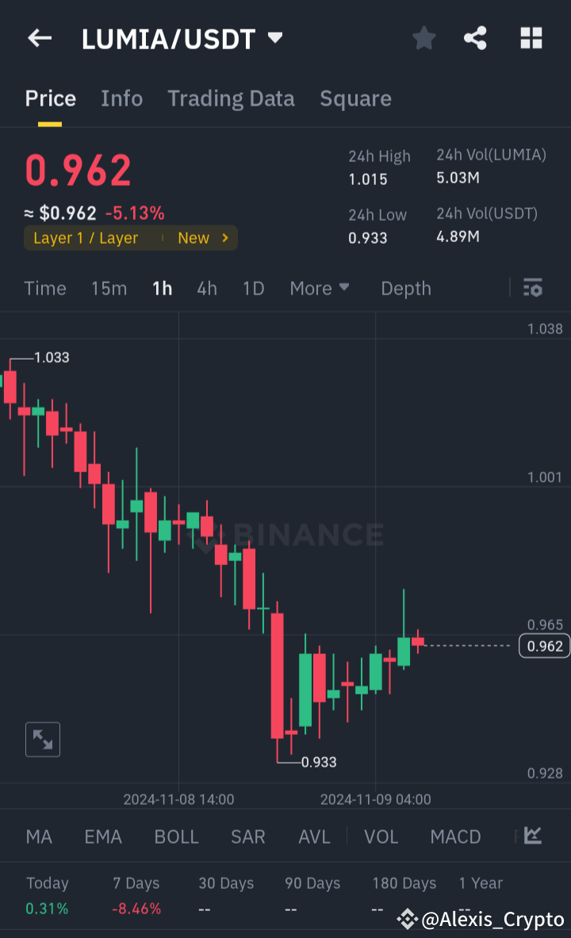Toggle the VOL indicator on
The width and height of the screenshot is (571, 938).
381,836
